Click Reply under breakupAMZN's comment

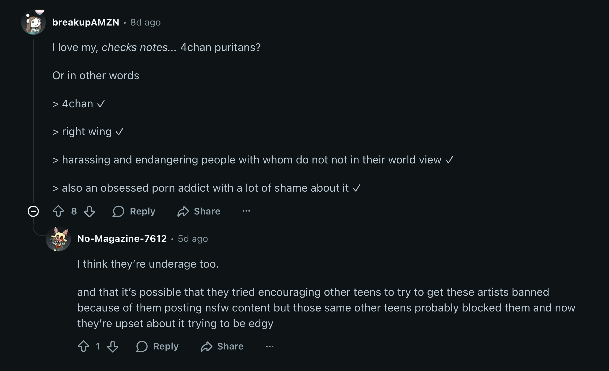click(134, 211)
